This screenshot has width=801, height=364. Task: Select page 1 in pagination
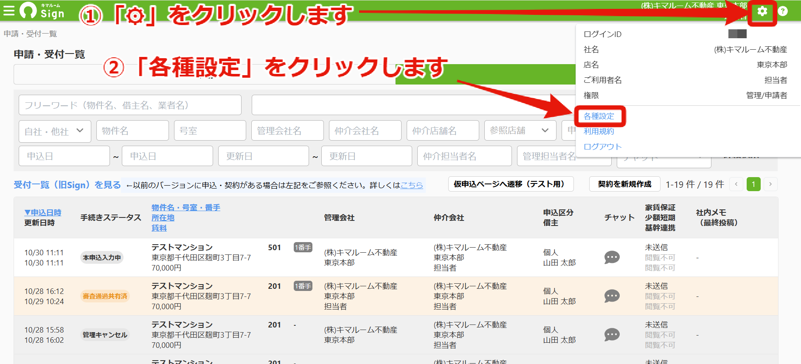point(753,184)
